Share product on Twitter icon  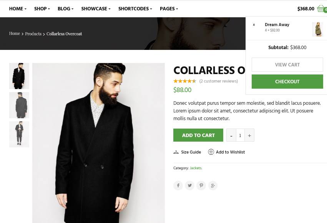point(189,186)
